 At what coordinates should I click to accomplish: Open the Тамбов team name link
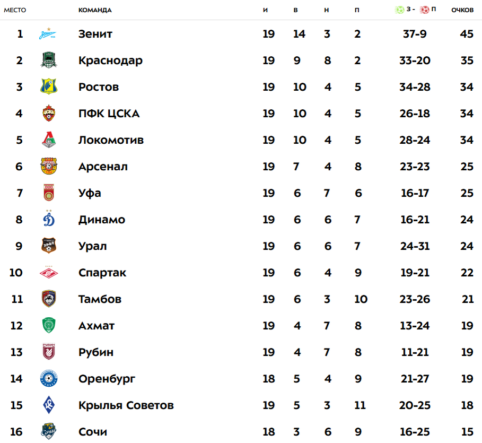pyautogui.click(x=100, y=299)
